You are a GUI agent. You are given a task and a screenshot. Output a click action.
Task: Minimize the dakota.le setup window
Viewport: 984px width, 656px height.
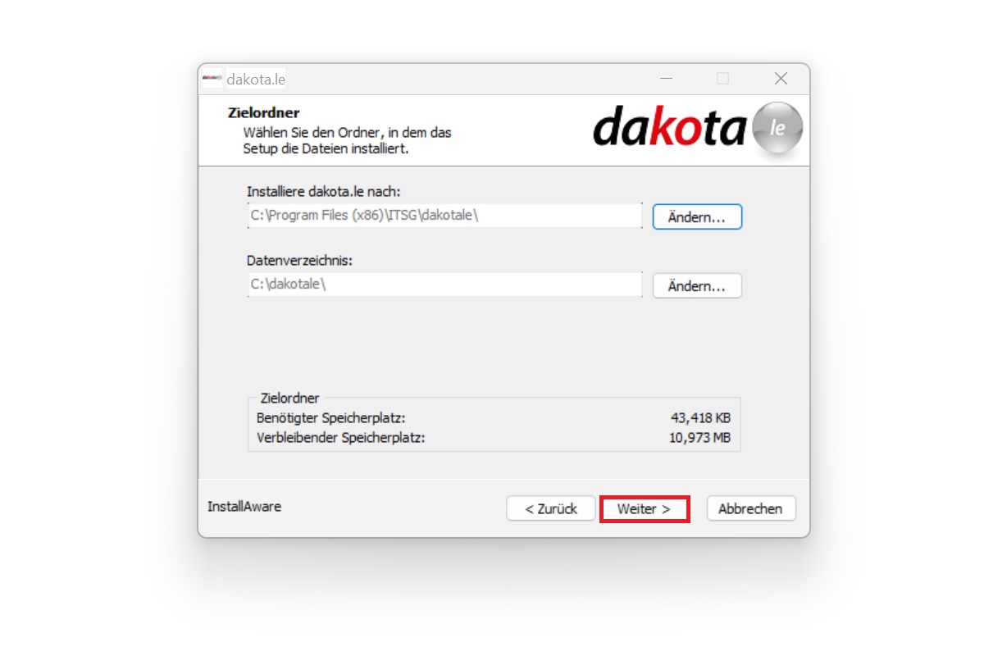click(x=666, y=79)
